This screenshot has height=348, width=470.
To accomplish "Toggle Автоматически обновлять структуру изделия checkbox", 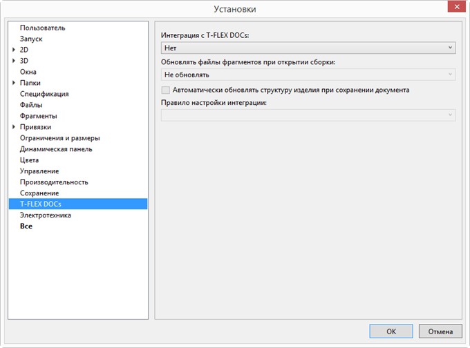I will click(x=165, y=90).
